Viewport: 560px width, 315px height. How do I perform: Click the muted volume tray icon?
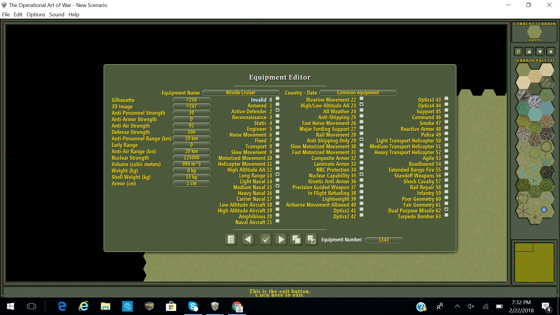click(471, 306)
